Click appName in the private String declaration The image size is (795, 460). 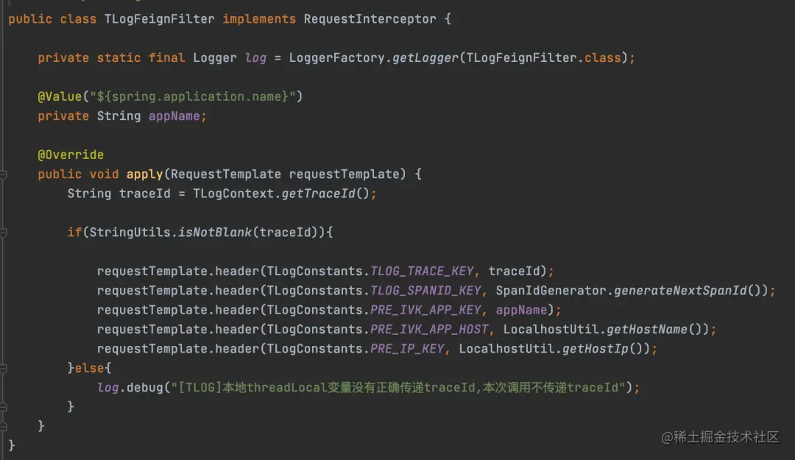174,116
